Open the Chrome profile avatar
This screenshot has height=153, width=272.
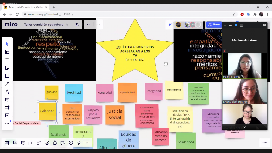coord(261,14)
